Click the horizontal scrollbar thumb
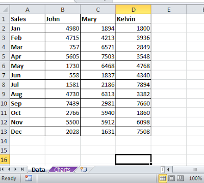The image size is (204, 183). 189,169
